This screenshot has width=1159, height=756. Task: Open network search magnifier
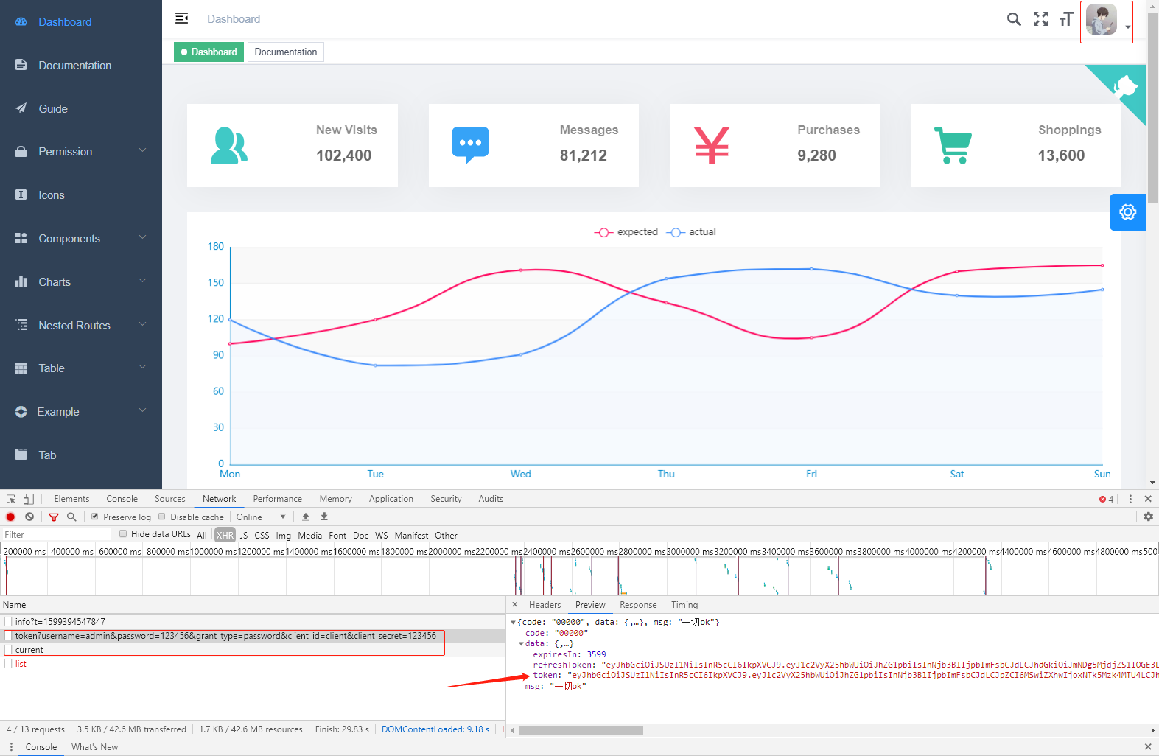click(71, 517)
